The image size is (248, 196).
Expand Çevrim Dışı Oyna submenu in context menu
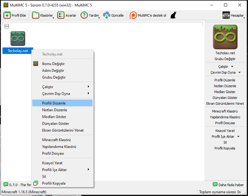89,93
